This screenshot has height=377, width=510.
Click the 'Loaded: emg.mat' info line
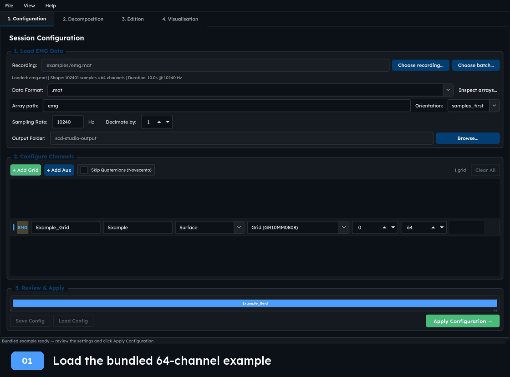pyautogui.click(x=97, y=78)
